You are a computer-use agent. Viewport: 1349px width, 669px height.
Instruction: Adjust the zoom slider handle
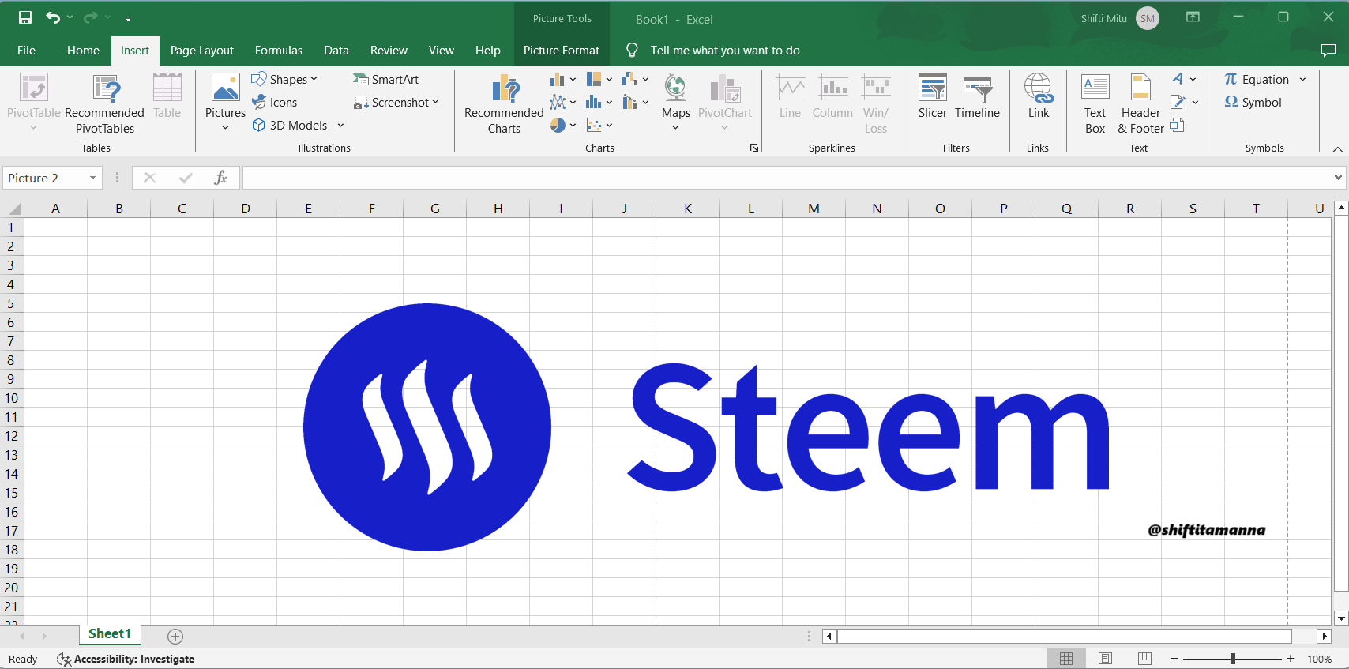coord(1232,659)
